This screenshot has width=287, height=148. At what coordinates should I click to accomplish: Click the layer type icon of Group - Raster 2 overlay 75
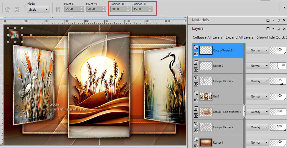click(x=196, y=78)
